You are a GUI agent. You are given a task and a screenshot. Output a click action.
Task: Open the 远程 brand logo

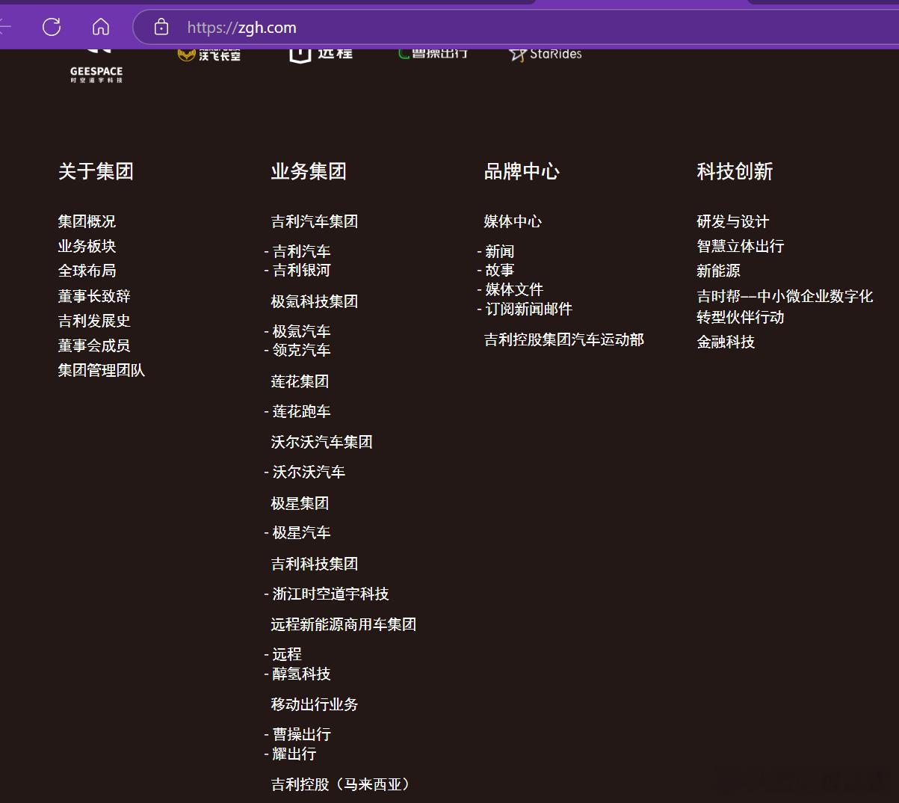click(x=321, y=54)
